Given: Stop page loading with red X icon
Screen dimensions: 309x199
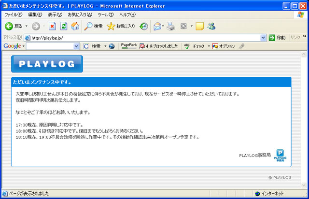Looking at the screenshot, I should 52,26.
